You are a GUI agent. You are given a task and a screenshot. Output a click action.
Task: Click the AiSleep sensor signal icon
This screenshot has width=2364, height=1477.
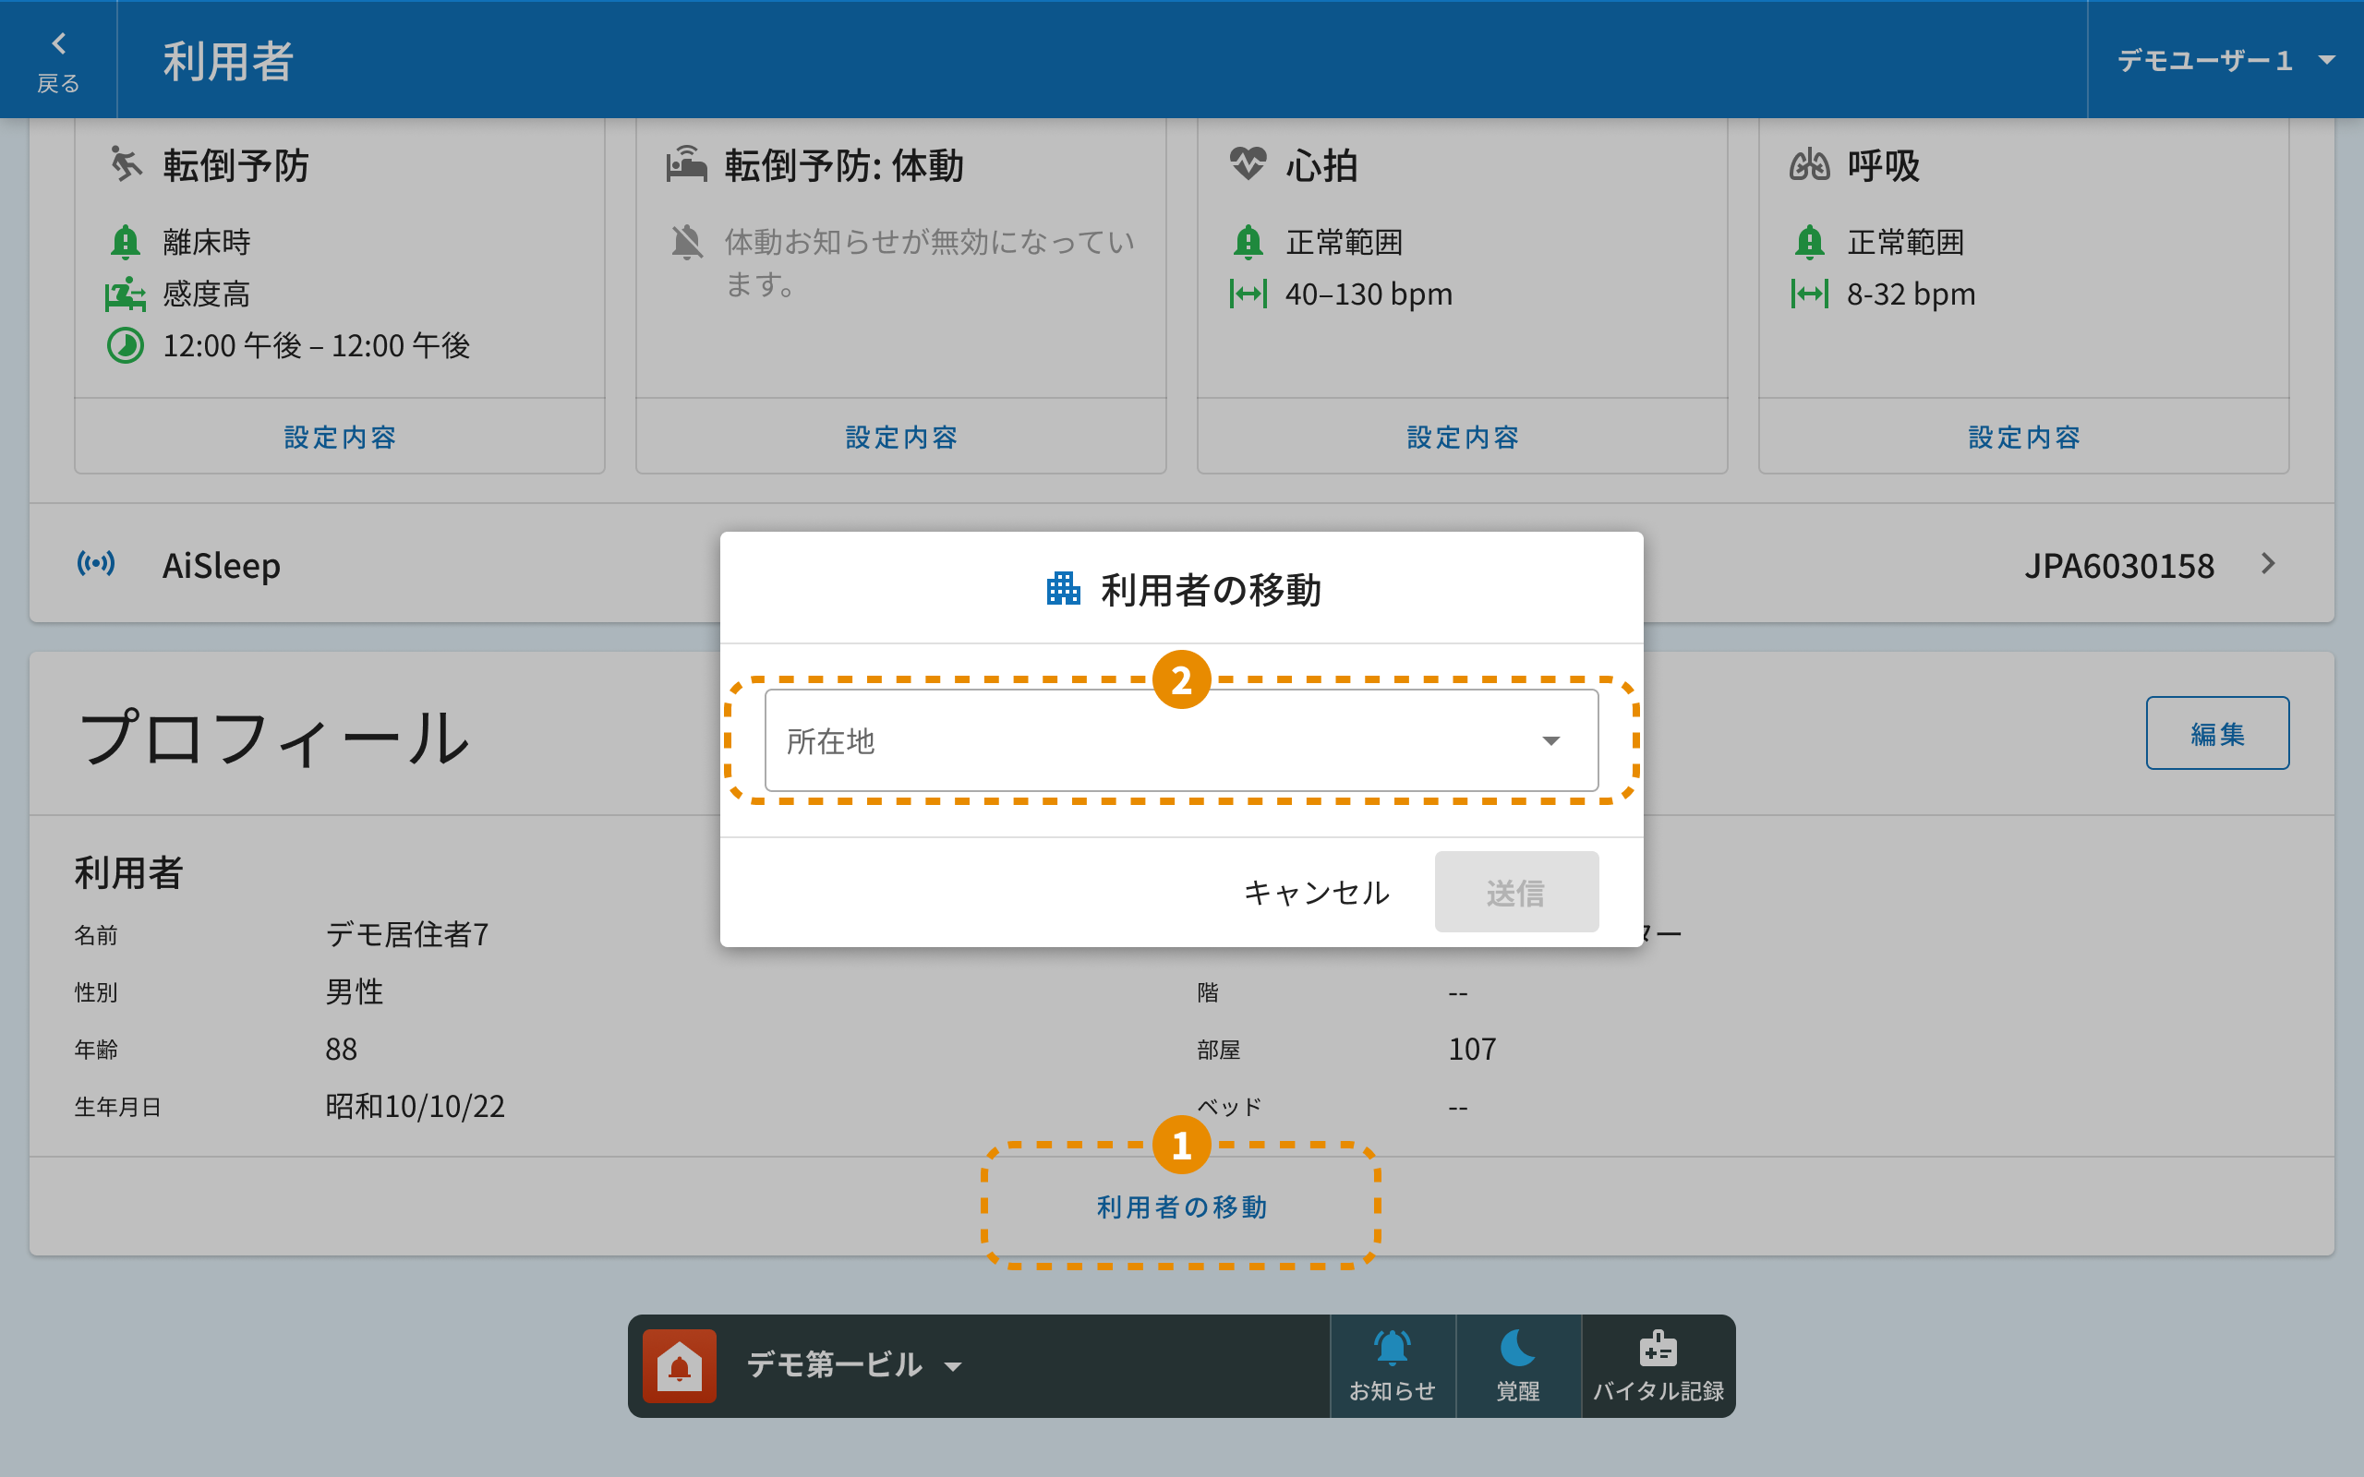point(96,564)
